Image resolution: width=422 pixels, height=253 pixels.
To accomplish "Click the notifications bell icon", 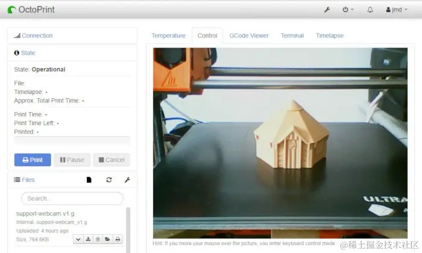I will pos(370,10).
